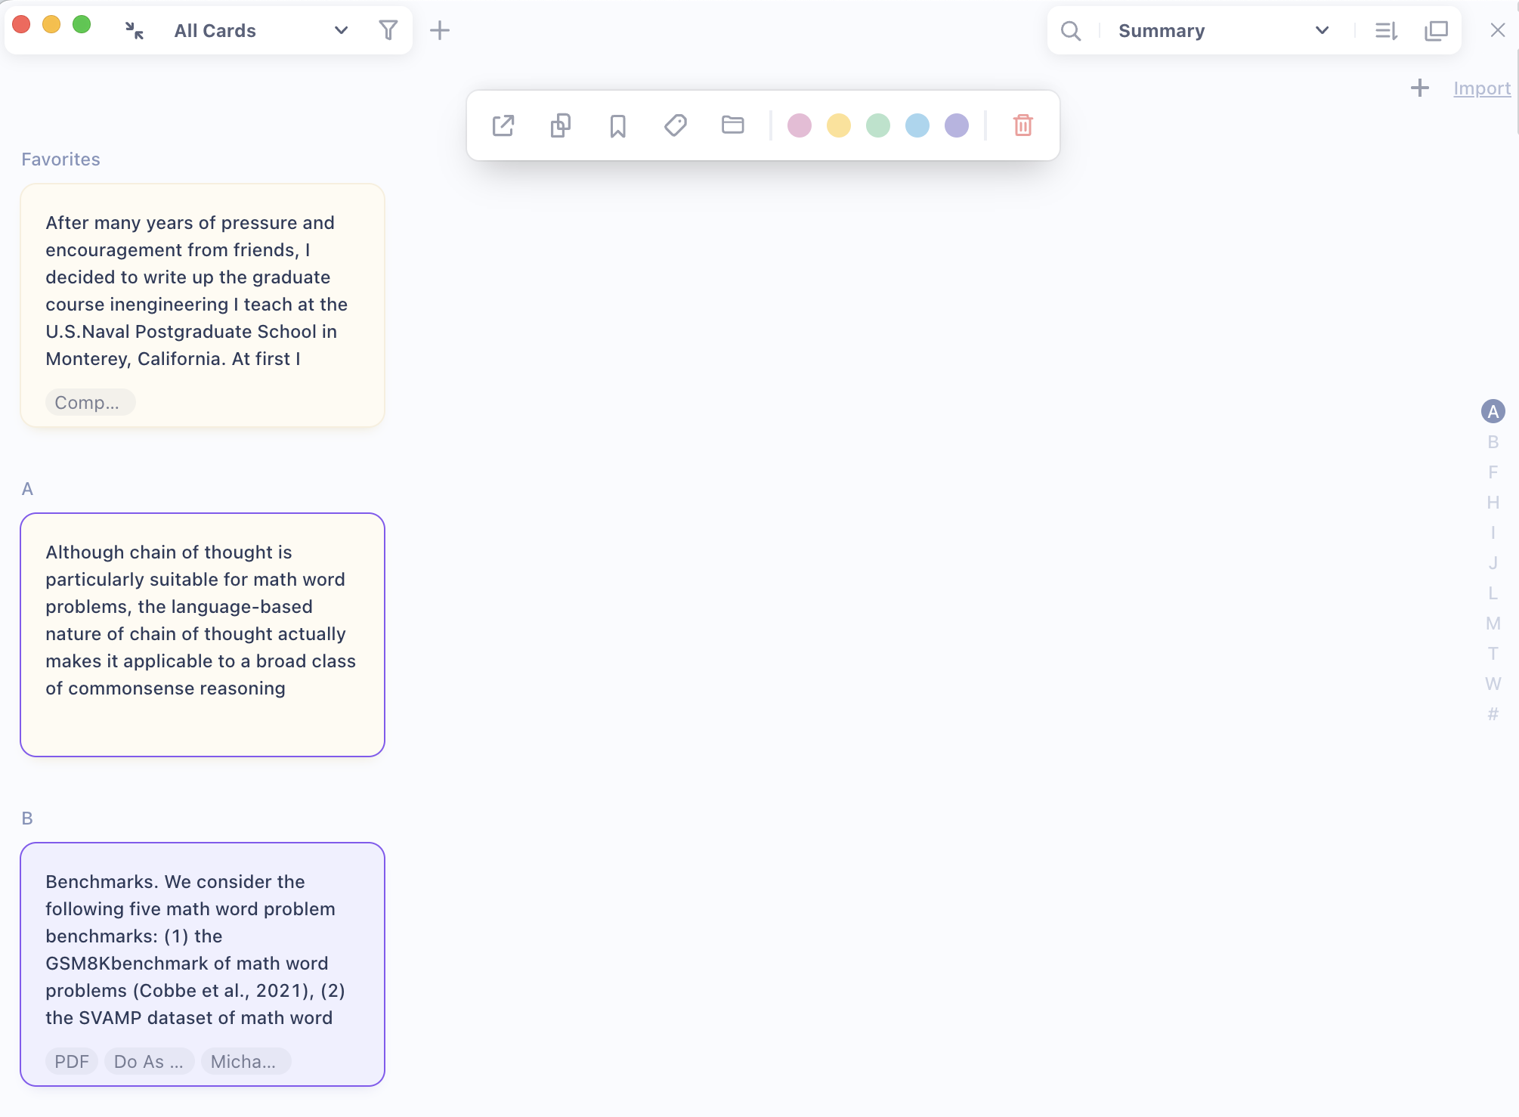
Task: Open card in new window icon
Action: click(503, 125)
